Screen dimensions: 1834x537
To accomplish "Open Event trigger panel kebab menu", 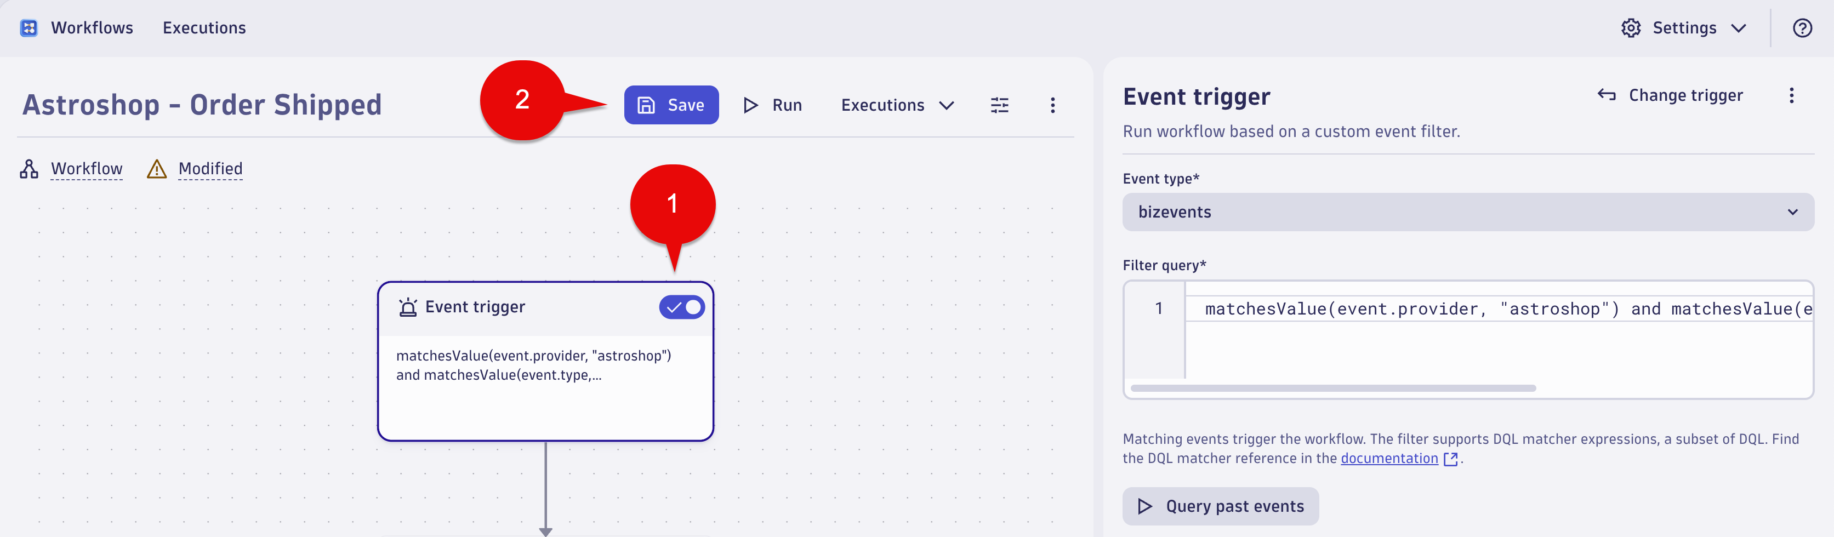I will click(x=1791, y=95).
